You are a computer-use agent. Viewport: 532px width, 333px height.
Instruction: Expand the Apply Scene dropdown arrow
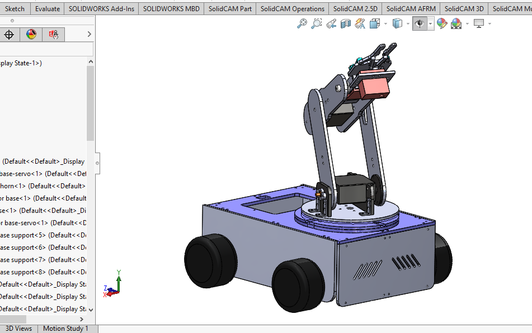point(467,23)
